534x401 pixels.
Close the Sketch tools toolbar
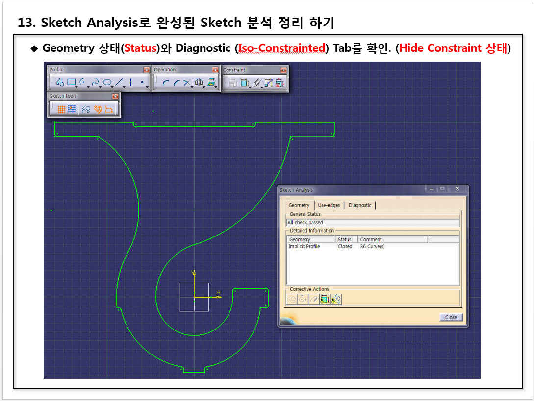pos(115,96)
